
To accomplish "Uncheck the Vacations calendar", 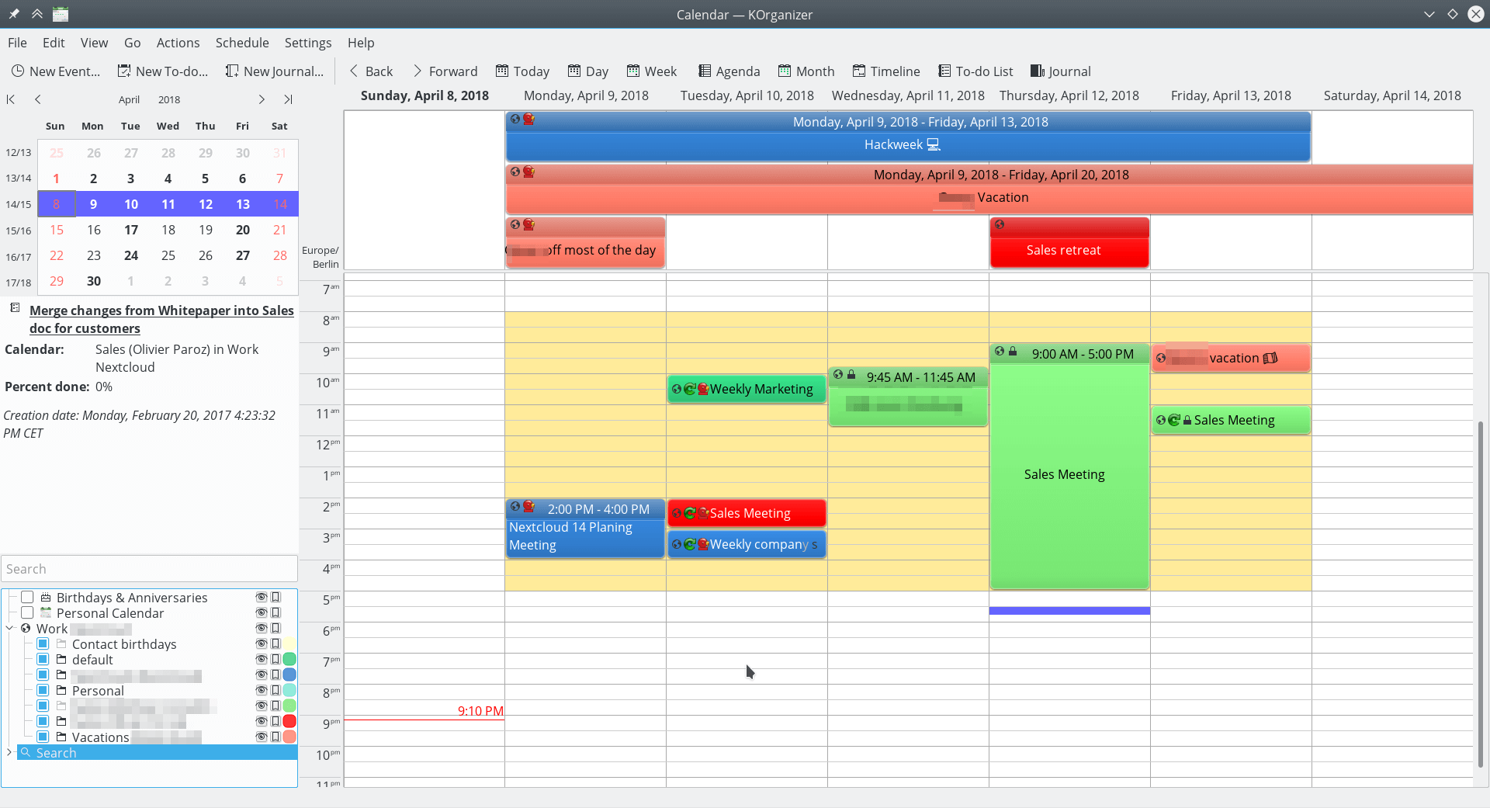I will pos(43,737).
